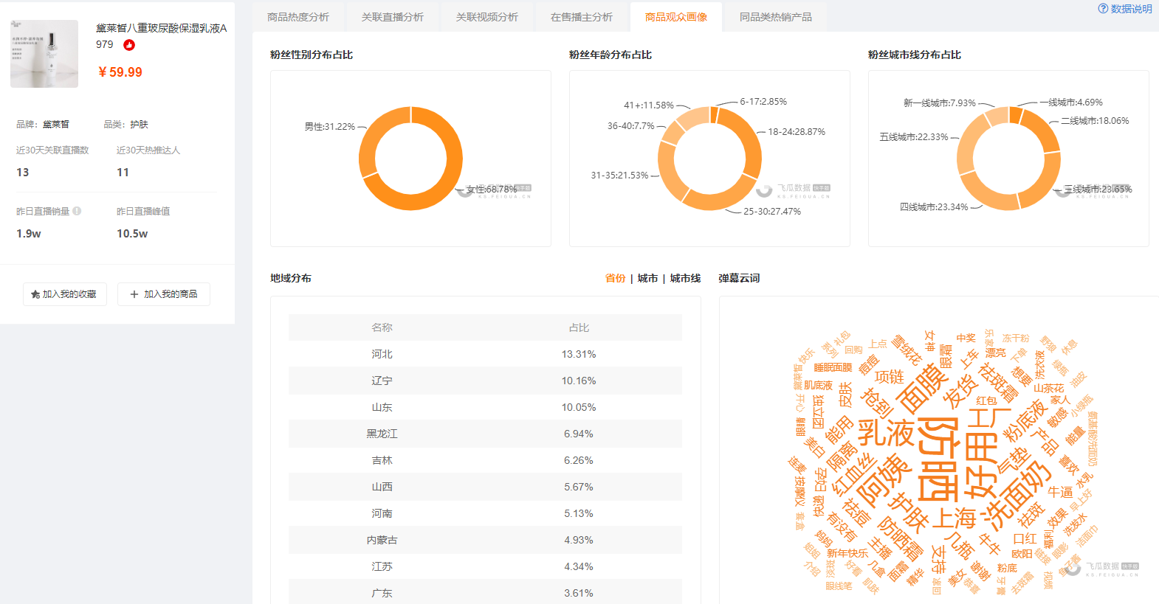Image resolution: width=1159 pixels, height=604 pixels.
Task: Open the 关联直播分析 tab
Action: click(x=393, y=17)
